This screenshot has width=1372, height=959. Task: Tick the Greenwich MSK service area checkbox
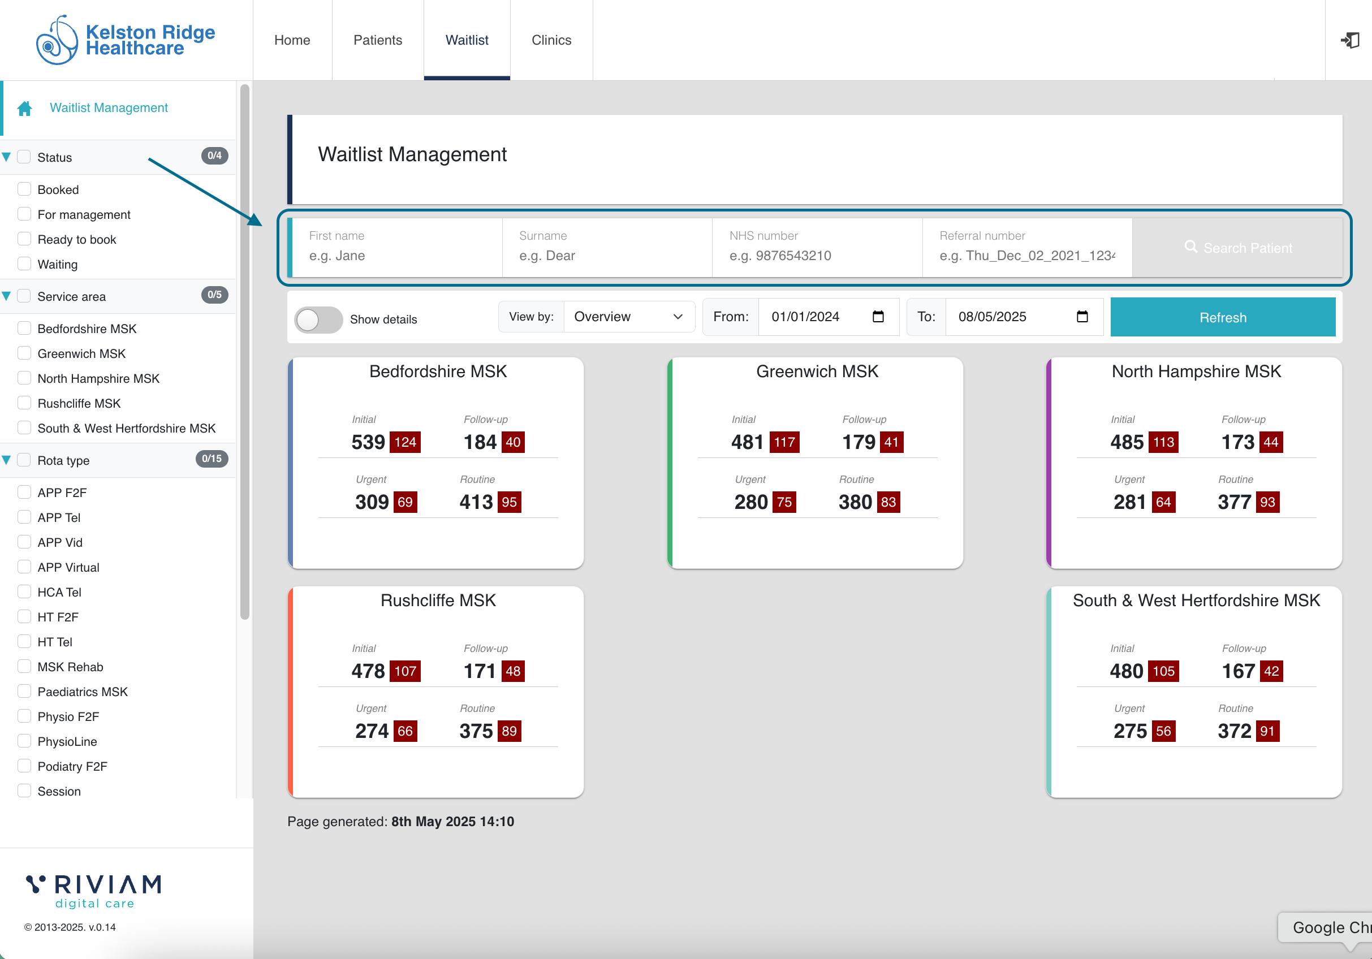[24, 353]
